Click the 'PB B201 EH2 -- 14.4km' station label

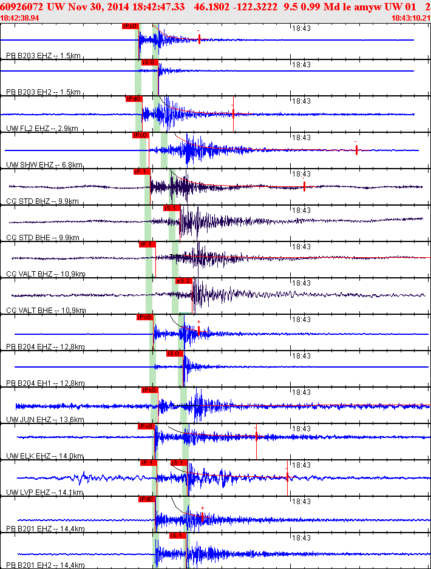(46, 565)
